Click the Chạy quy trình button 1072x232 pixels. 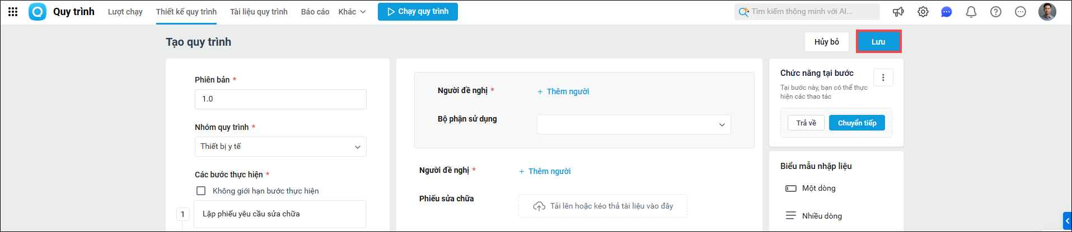[x=418, y=12]
